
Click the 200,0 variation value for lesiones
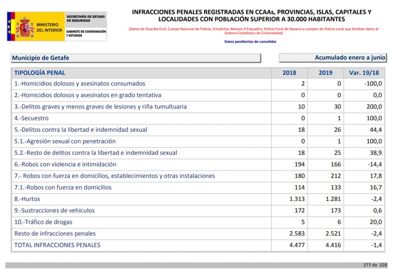[374, 107]
